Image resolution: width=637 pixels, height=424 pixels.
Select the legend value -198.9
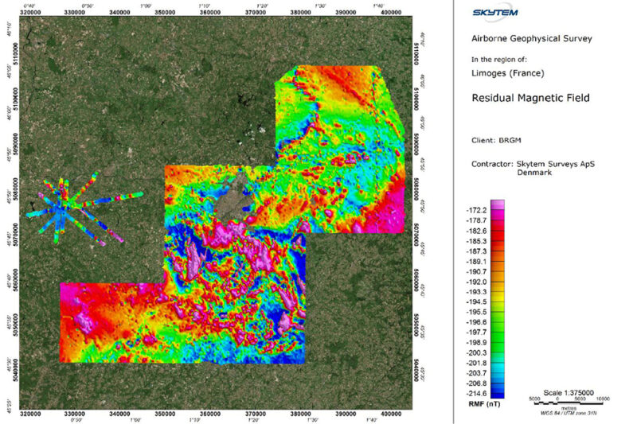pos(476,342)
